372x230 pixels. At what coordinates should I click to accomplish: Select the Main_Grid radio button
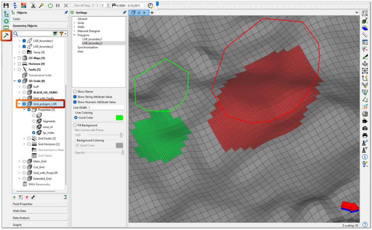24,161
